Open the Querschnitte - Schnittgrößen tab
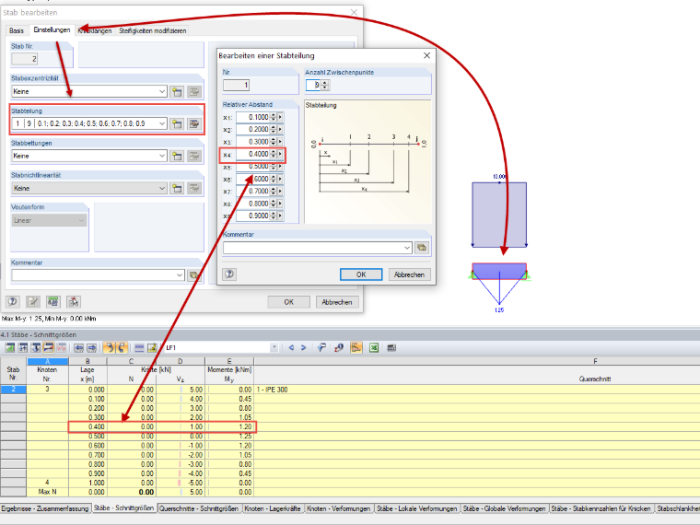Viewport: 700px width, 525px height. tap(199, 508)
